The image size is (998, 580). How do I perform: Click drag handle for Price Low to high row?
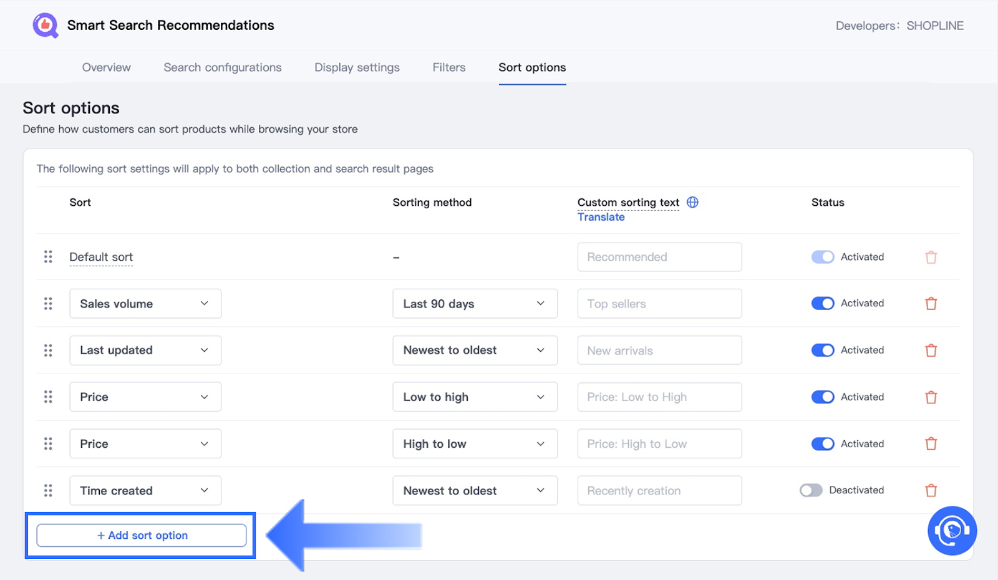(x=48, y=397)
